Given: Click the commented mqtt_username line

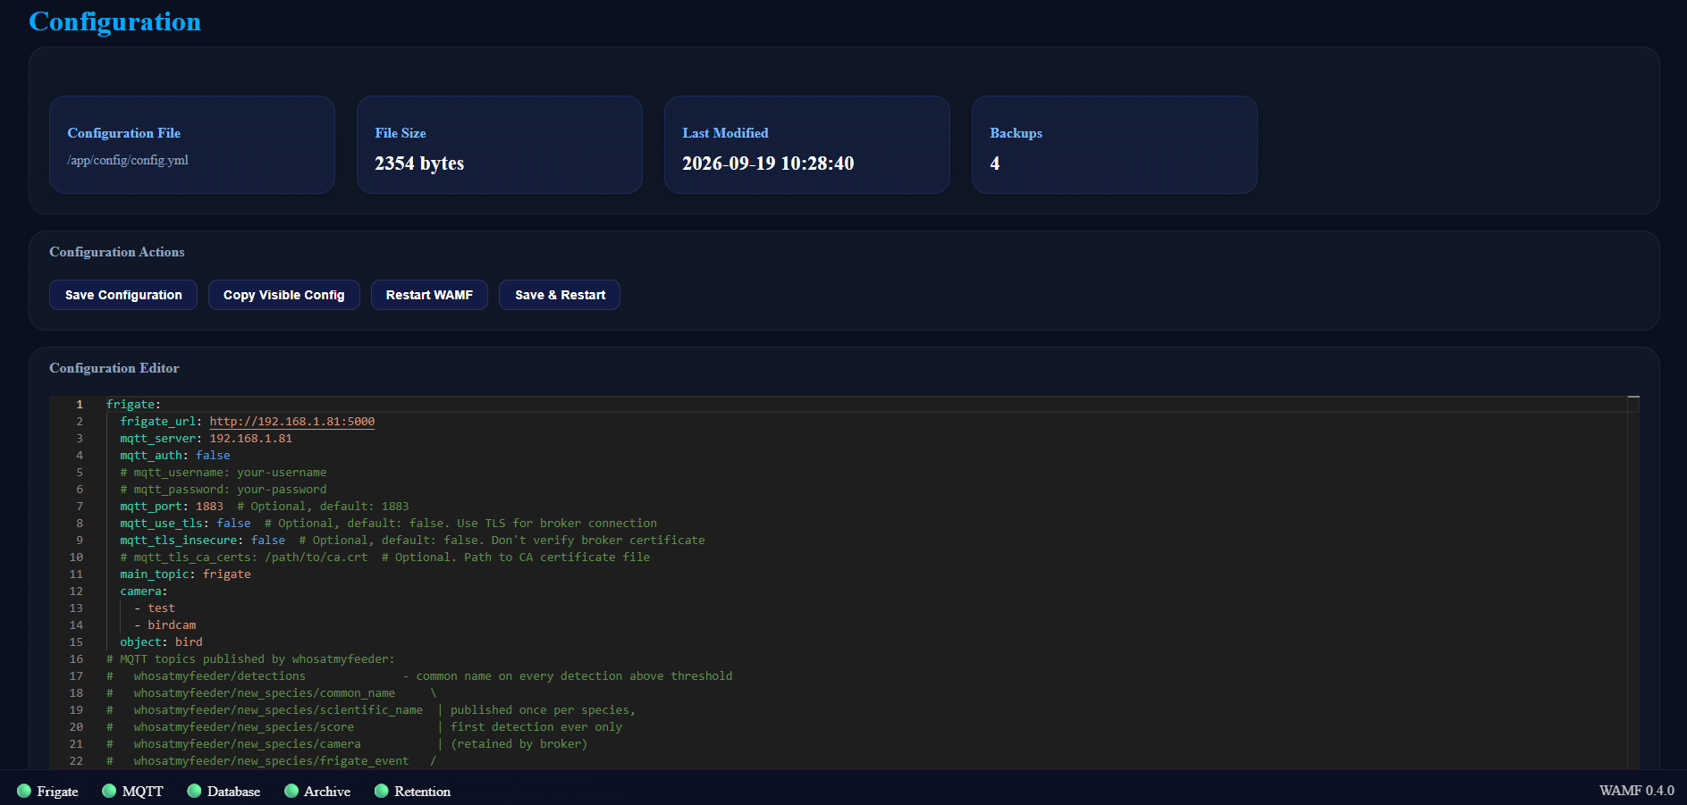Looking at the screenshot, I should tap(224, 473).
